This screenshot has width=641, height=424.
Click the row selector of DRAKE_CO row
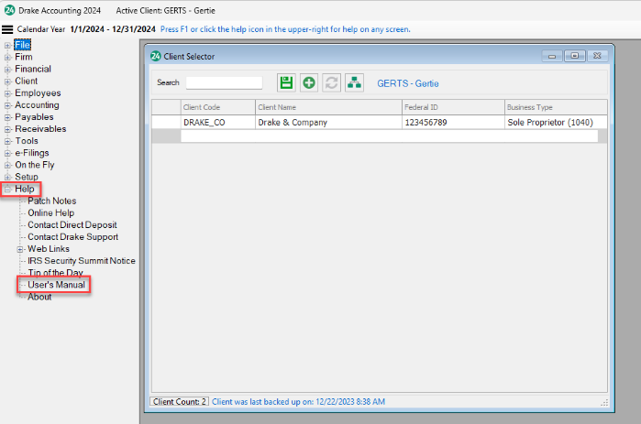point(166,123)
